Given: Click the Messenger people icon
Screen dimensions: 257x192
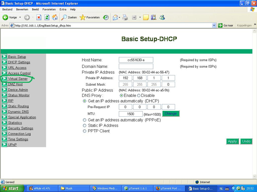Looking at the screenshot, I should (x=162, y=17).
